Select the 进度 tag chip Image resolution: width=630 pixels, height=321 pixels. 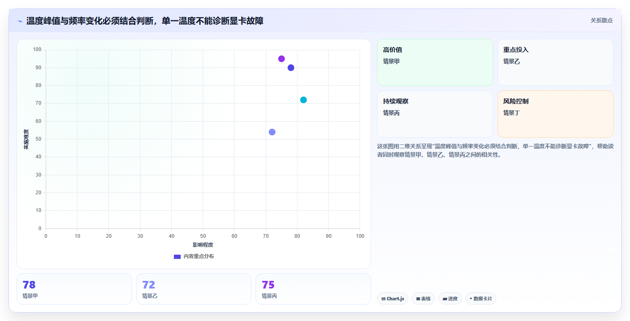(450, 299)
